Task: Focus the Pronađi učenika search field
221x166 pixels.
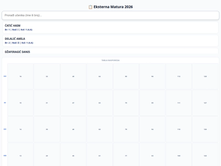Action: (110, 16)
